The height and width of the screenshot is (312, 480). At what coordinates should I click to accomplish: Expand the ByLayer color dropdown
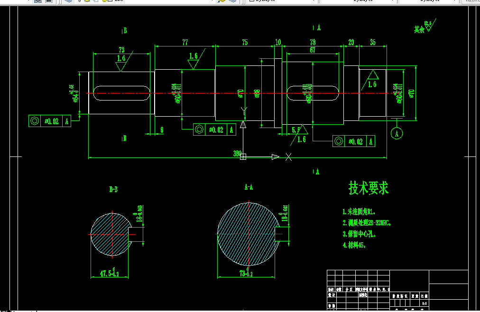pyautogui.click(x=315, y=2)
